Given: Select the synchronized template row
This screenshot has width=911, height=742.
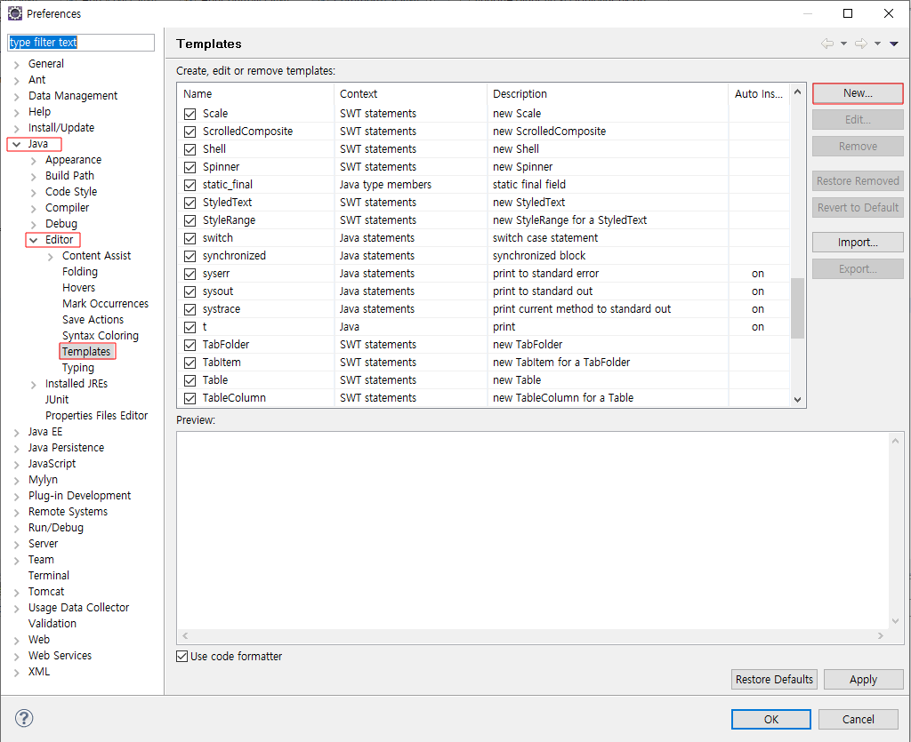Looking at the screenshot, I should (x=483, y=256).
